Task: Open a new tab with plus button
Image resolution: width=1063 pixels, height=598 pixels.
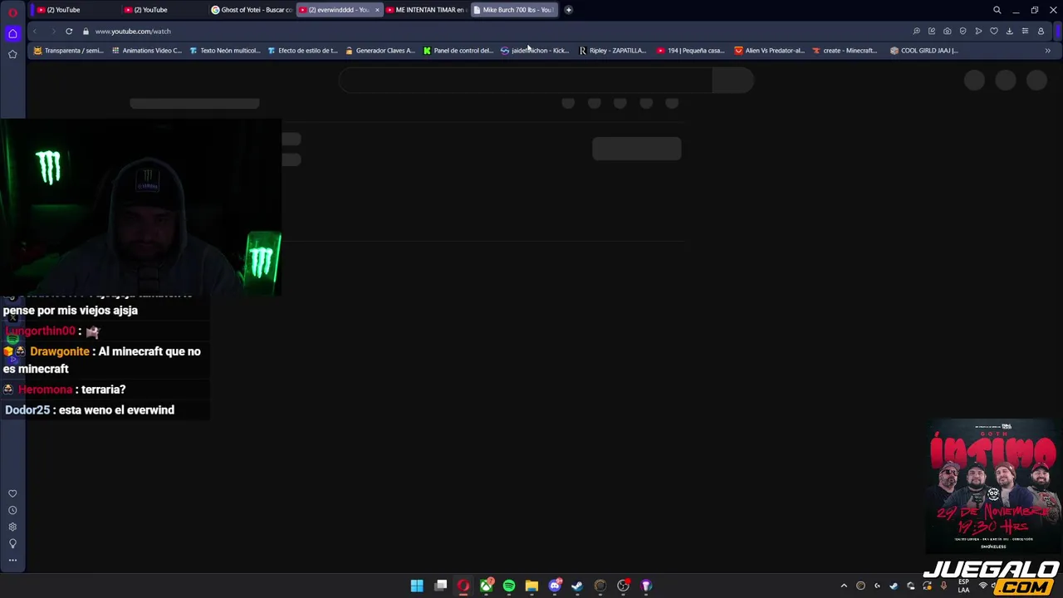Action: pos(569,10)
